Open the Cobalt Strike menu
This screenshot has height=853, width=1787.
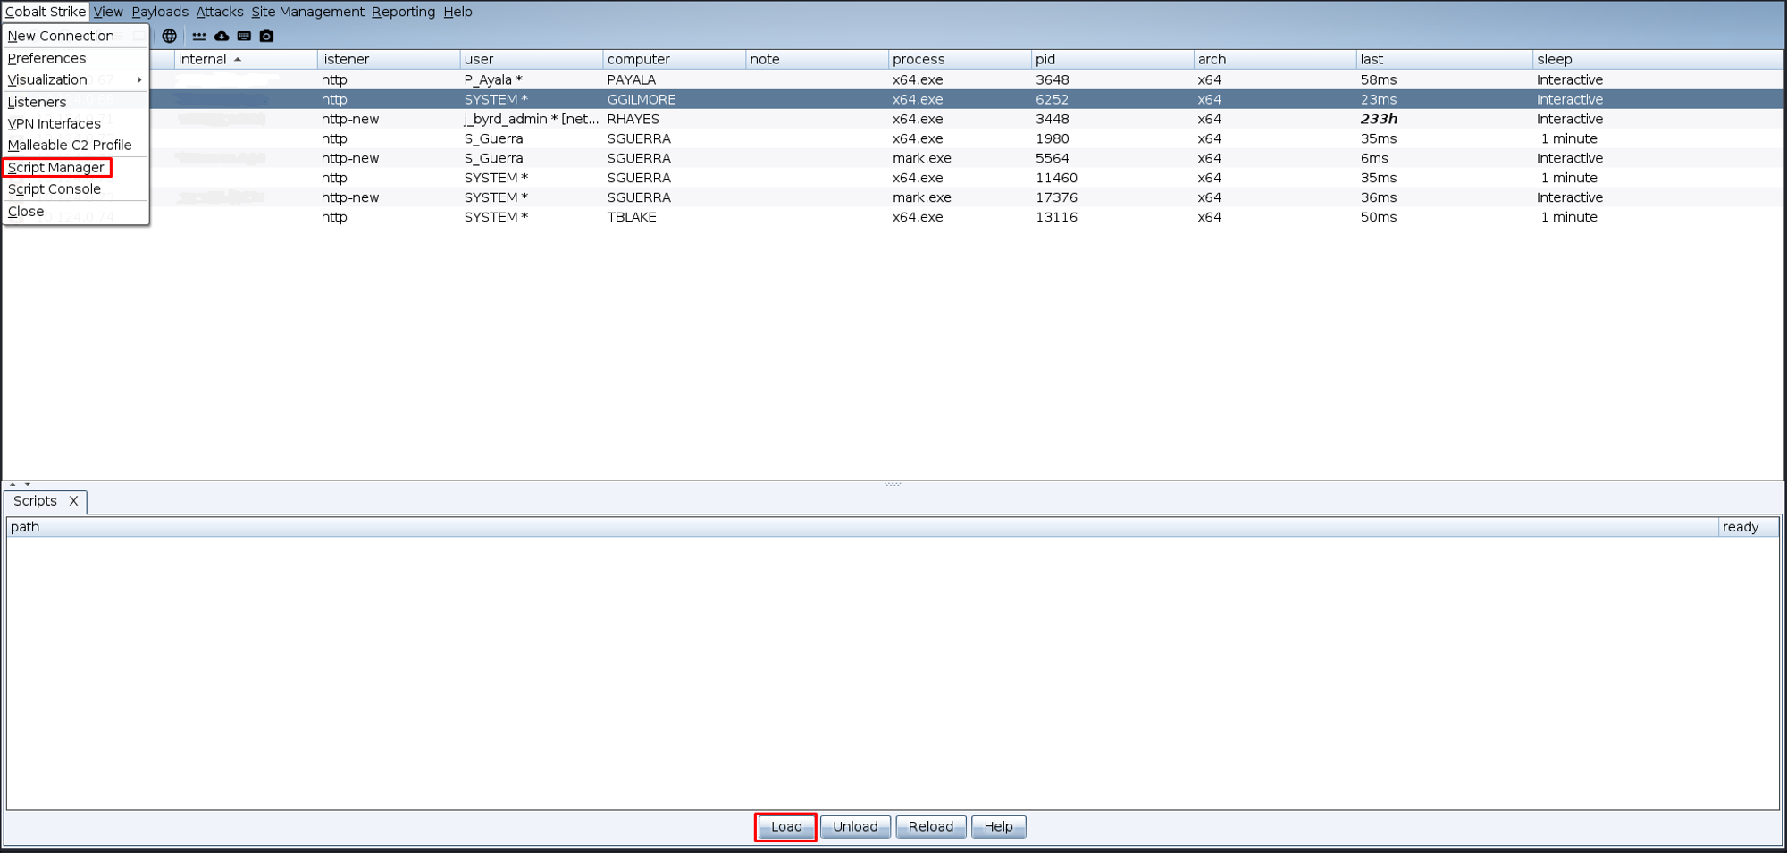tap(46, 12)
